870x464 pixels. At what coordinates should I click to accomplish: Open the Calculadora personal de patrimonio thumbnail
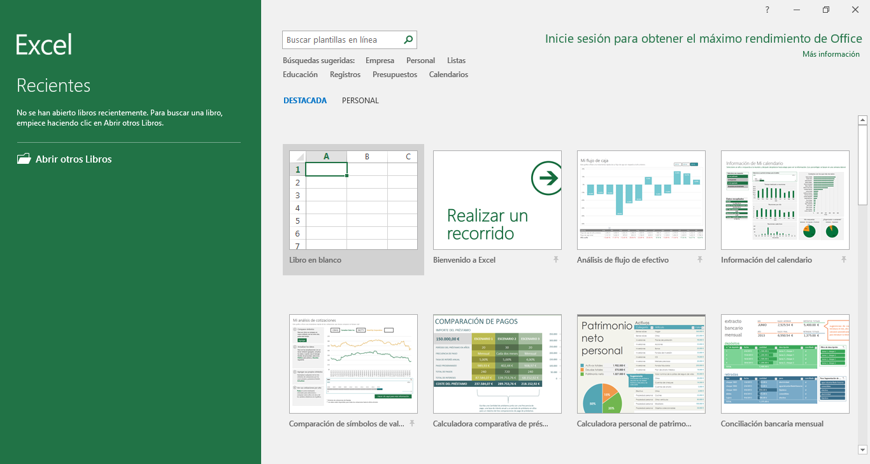641,364
